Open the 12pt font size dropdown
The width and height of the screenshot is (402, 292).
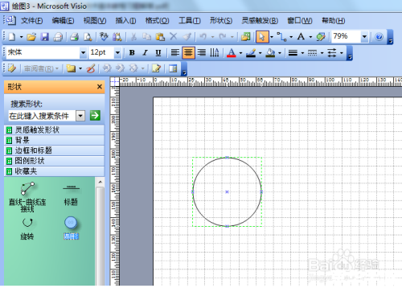coord(117,52)
